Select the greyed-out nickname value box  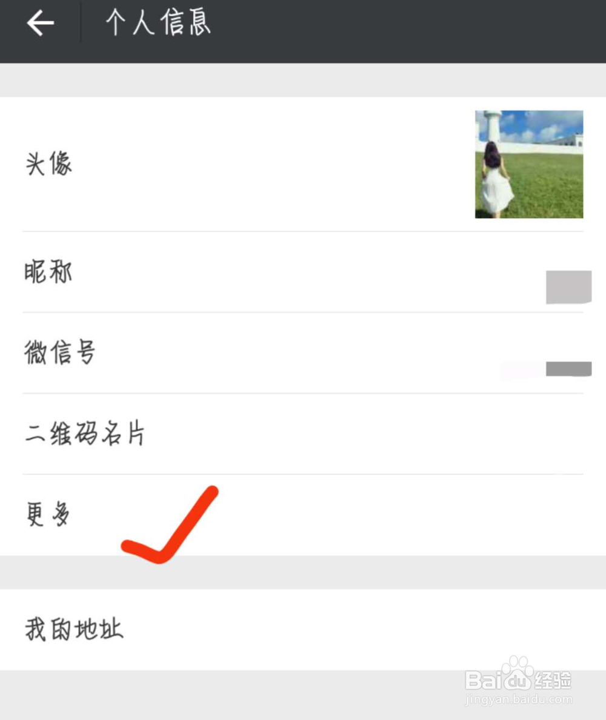point(568,287)
